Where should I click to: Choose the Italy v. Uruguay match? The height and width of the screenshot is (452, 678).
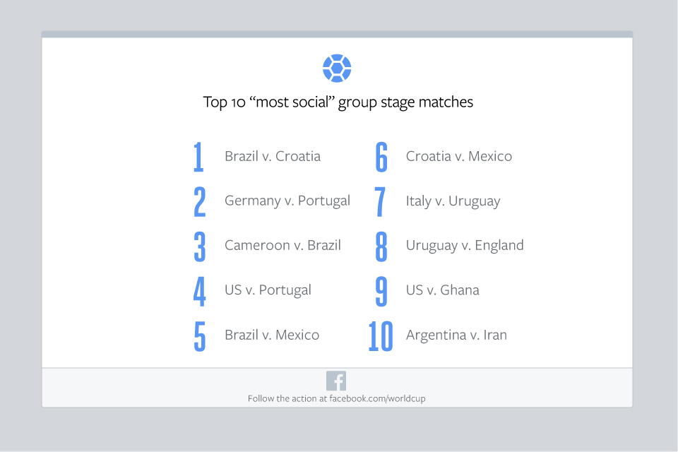click(453, 201)
